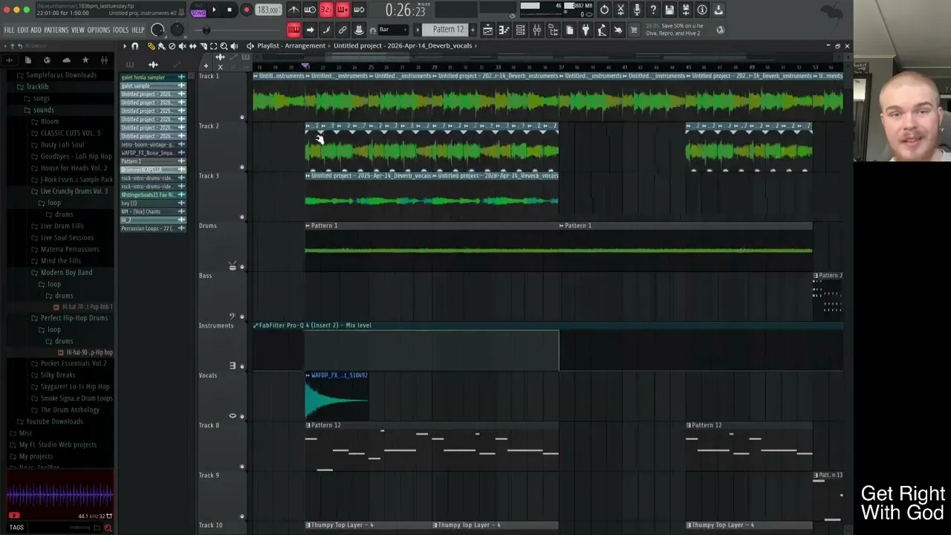This screenshot has height=535, width=951.
Task: Collapse the Tracklib folder
Action: pos(32,87)
